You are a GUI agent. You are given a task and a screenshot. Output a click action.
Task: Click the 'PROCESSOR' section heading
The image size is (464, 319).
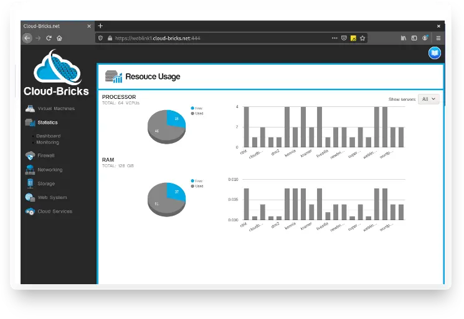pos(119,97)
